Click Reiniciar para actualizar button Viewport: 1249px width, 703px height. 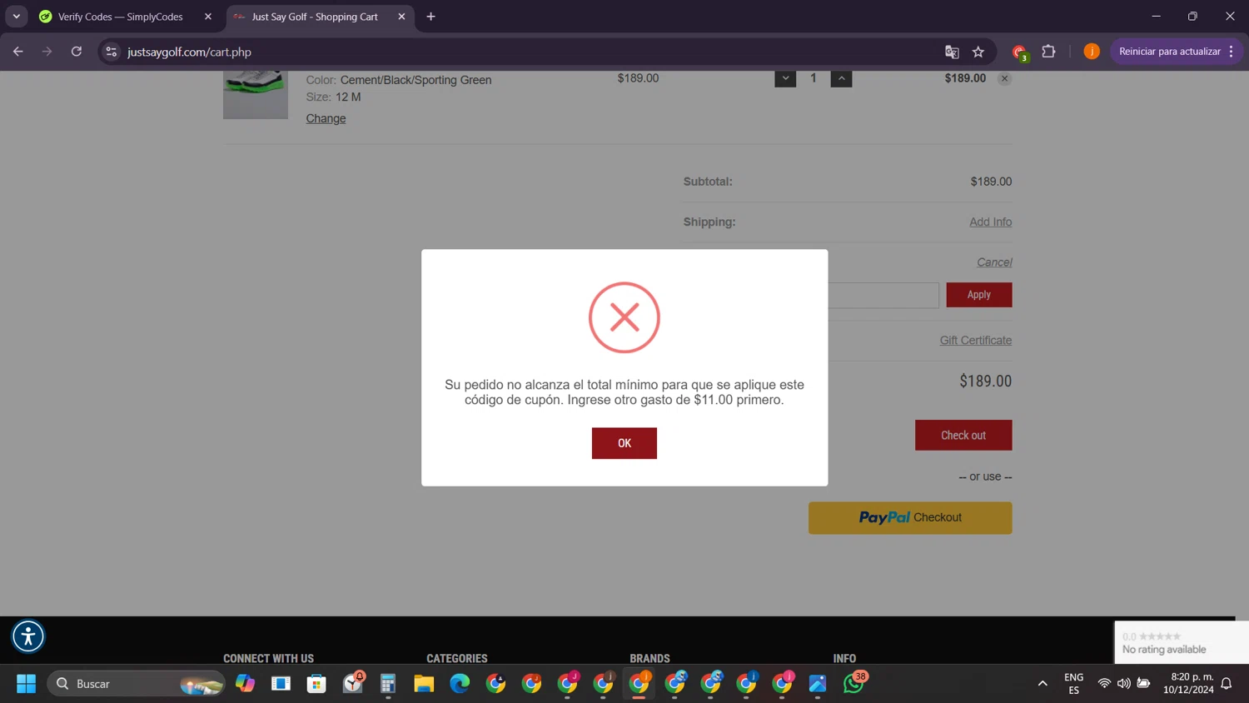(1169, 52)
